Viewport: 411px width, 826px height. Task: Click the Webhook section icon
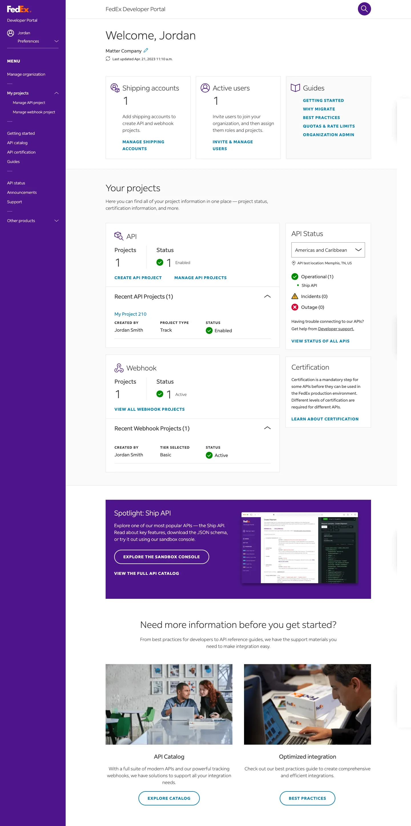[119, 368]
